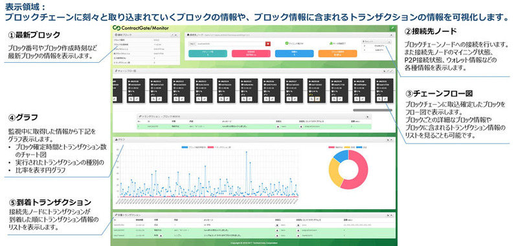
Task: Click the small icon in last row's type column
Action: tap(161, 236)
